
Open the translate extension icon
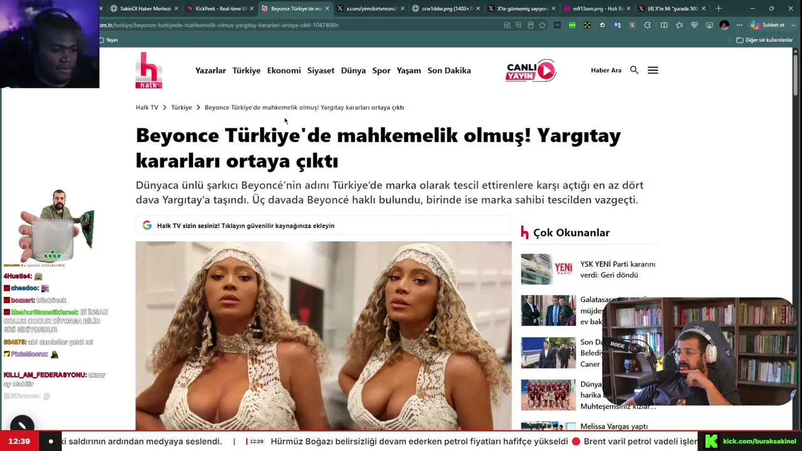point(617,25)
